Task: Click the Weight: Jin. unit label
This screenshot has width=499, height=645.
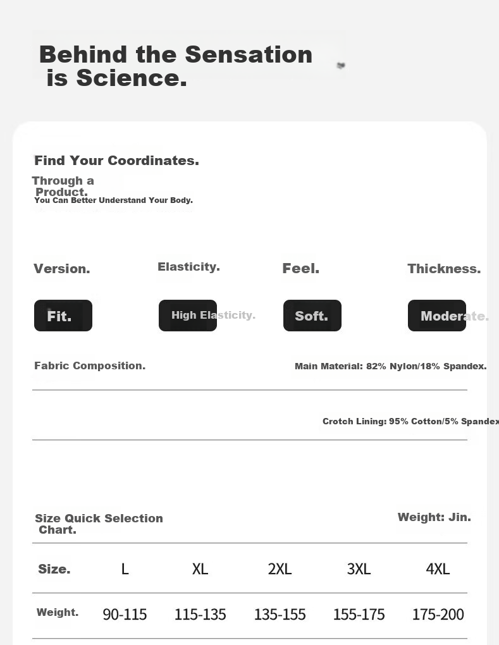Action: pyautogui.click(x=434, y=517)
